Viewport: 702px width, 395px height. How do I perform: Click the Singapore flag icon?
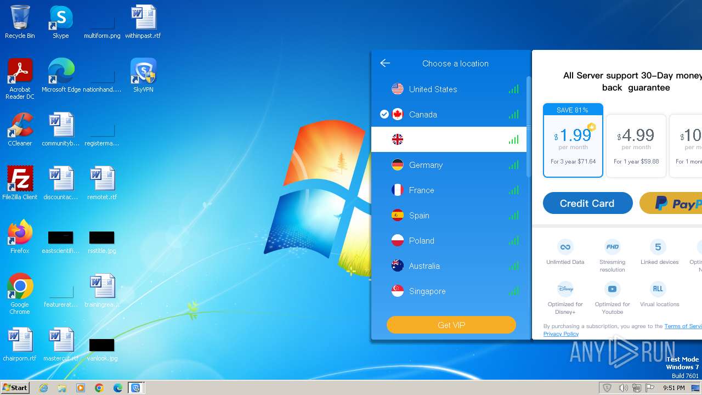(398, 291)
